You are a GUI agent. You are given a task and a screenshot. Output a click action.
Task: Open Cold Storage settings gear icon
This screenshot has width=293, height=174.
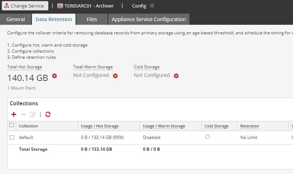pyautogui.click(x=176, y=76)
